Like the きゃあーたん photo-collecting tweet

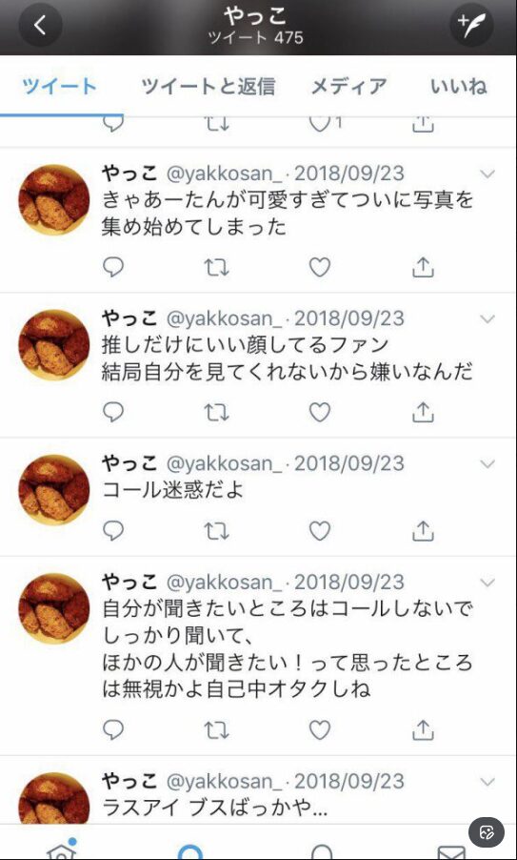(320, 267)
